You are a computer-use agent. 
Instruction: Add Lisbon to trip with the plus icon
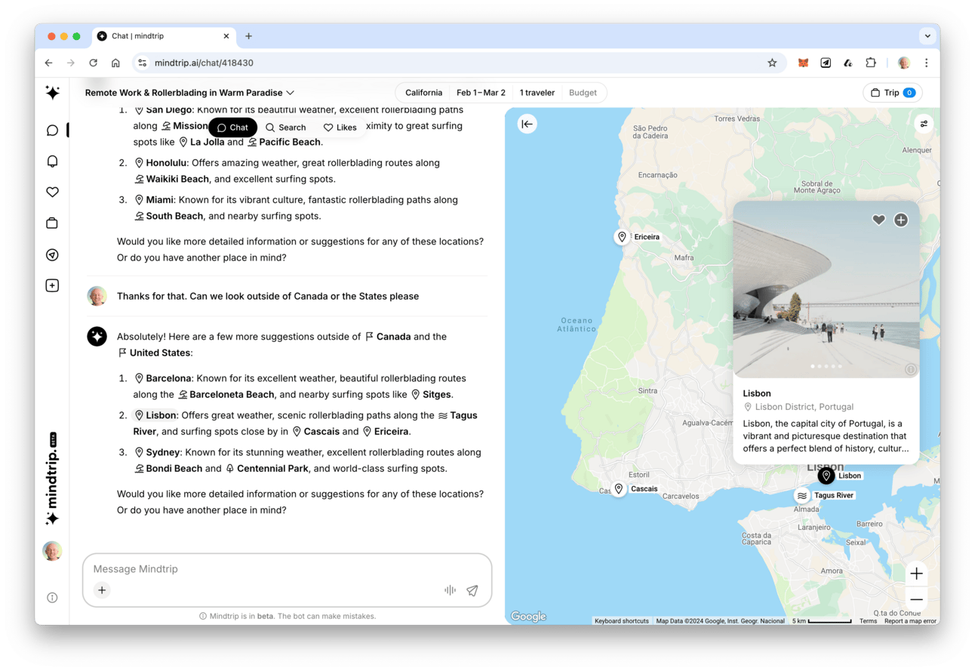tap(901, 220)
